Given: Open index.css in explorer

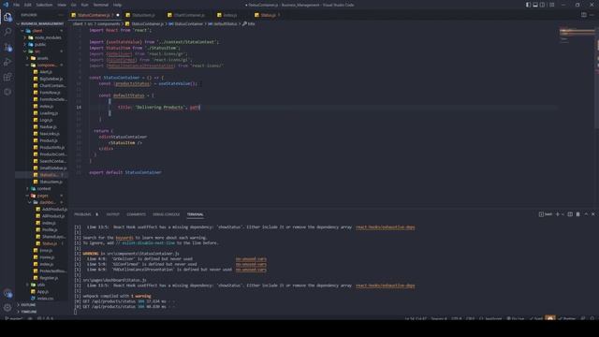Looking at the screenshot, I should click(x=45, y=299).
